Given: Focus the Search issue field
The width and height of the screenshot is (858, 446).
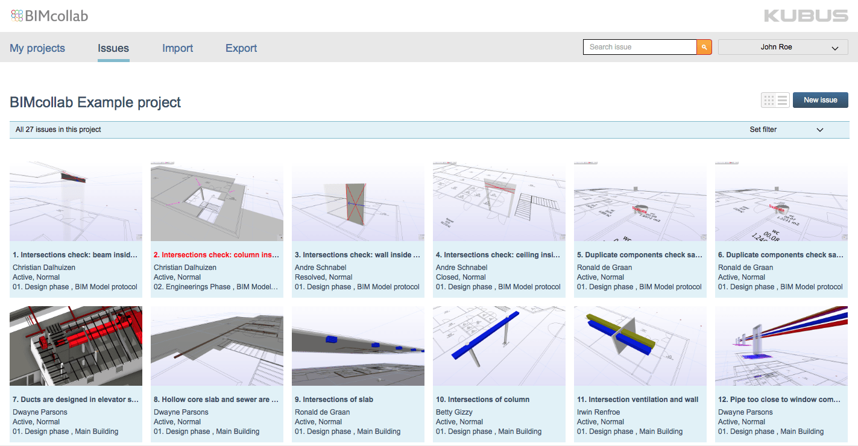Looking at the screenshot, I should (640, 47).
